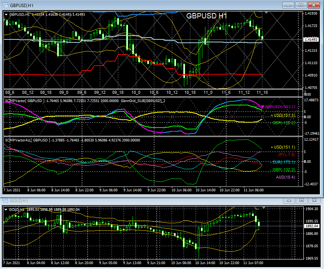The image size is (324, 269).
Task: Maximize the GOLD,H1 chart window
Action: coord(302,200)
